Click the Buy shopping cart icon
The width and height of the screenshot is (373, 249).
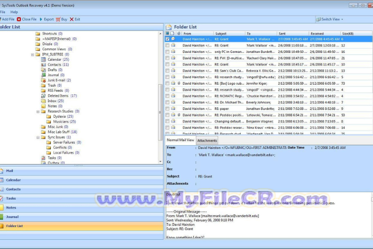(58, 19)
